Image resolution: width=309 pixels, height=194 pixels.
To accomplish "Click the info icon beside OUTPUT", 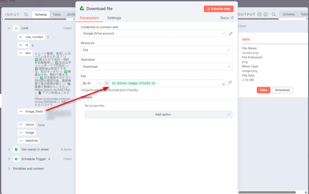I will tap(266, 14).
